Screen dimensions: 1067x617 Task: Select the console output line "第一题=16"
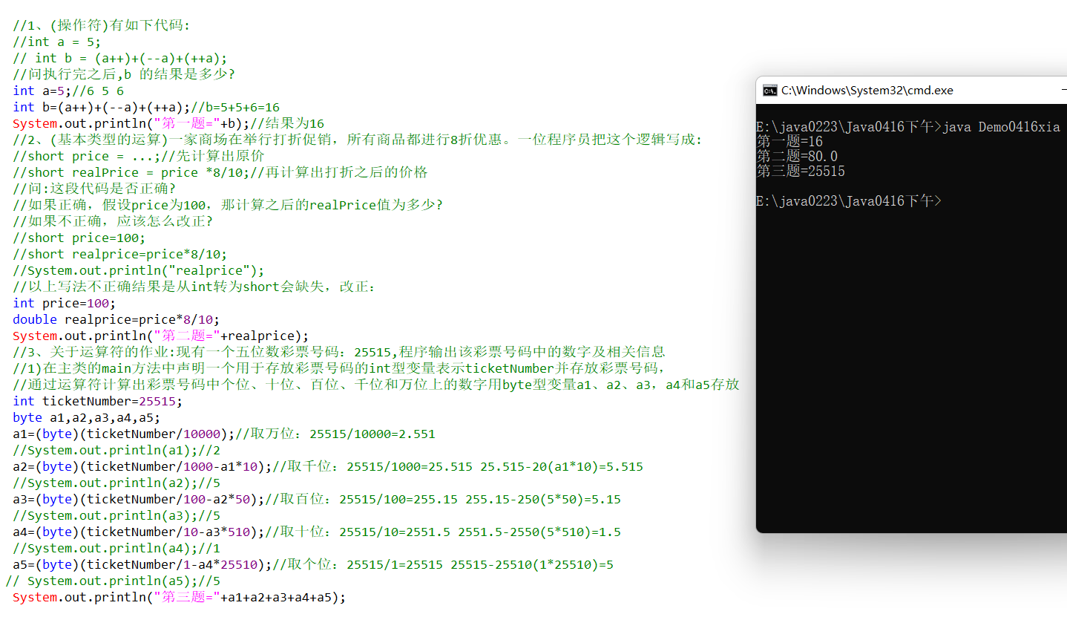point(789,141)
